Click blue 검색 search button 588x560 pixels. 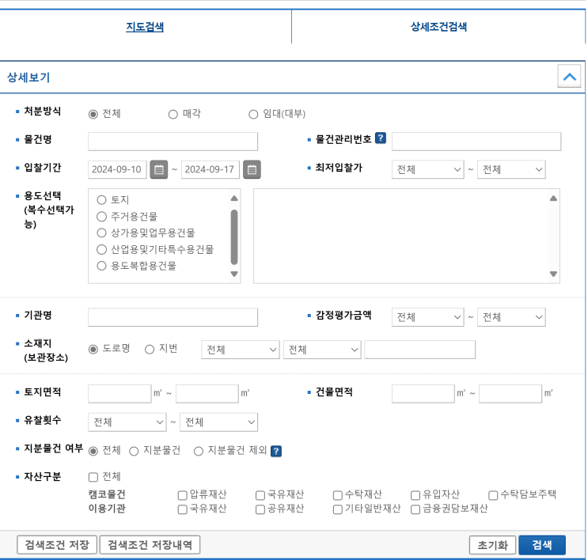tap(542, 545)
